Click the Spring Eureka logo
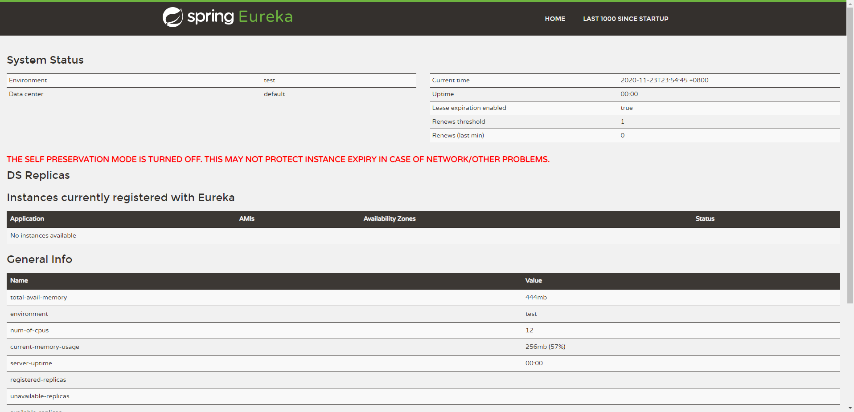Viewport: 854px width, 412px height. 227,17
